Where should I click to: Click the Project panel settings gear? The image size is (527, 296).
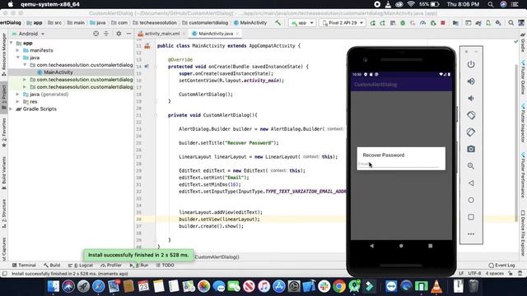click(x=119, y=34)
